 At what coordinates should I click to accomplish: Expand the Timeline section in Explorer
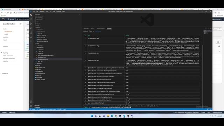[37, 107]
